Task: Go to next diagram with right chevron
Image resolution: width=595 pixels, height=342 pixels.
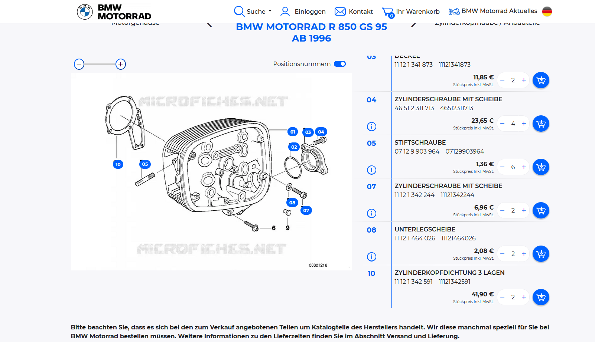Action: click(413, 24)
